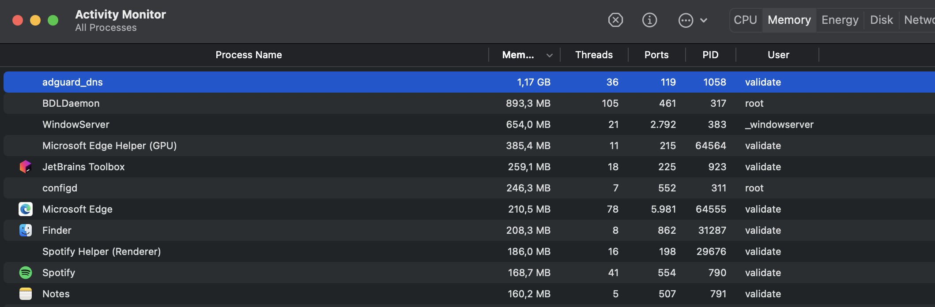
Task: Select the JetBrains Toolbox process name
Action: (x=83, y=167)
